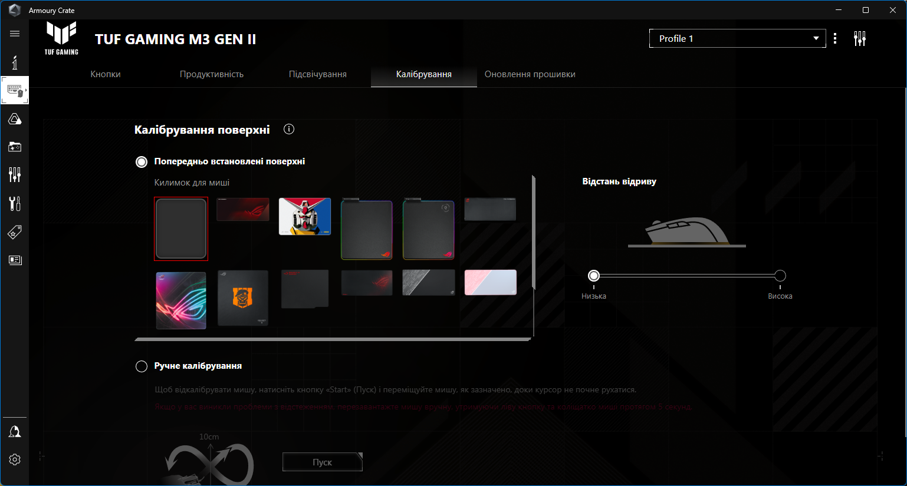Choose the pink mouse pad thumbnail
907x486 pixels.
(x=491, y=282)
